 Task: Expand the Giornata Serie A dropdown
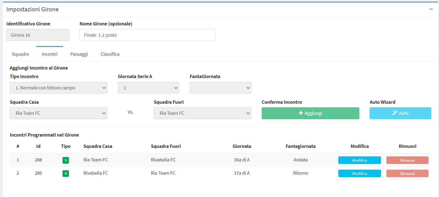coord(148,88)
